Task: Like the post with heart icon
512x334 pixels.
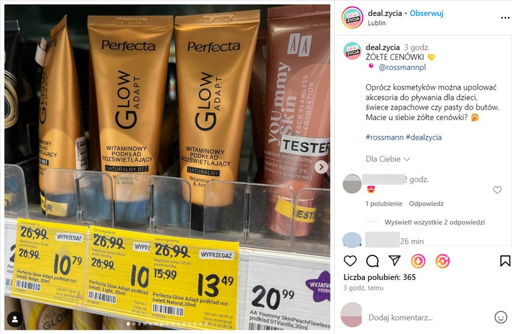Action: 350,261
